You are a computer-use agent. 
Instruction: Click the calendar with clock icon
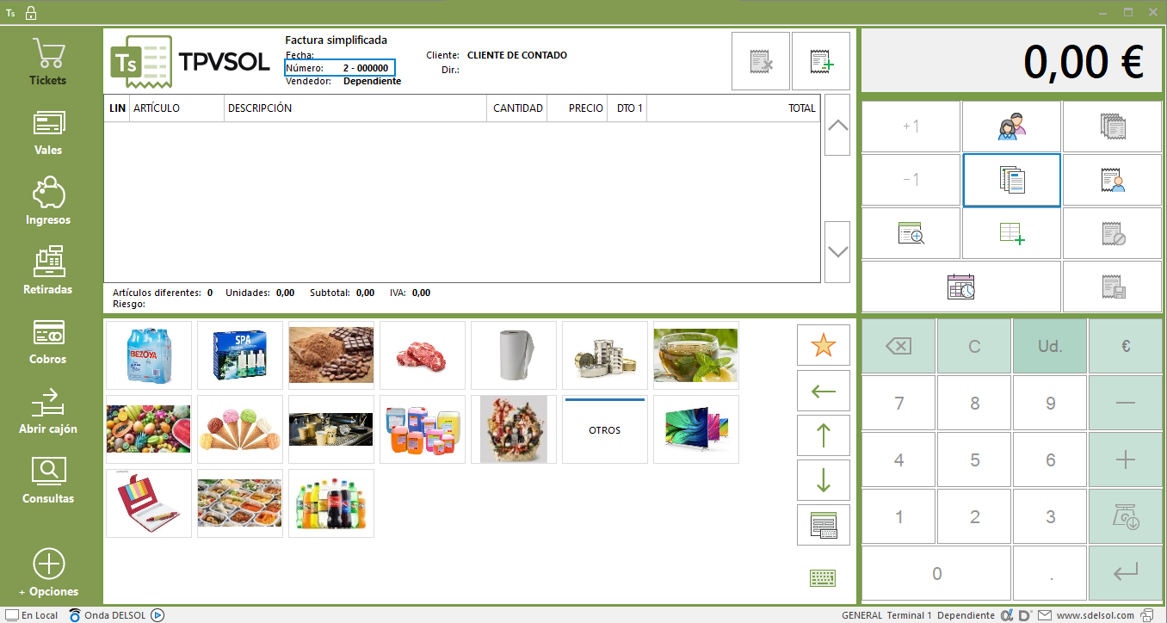coord(961,287)
